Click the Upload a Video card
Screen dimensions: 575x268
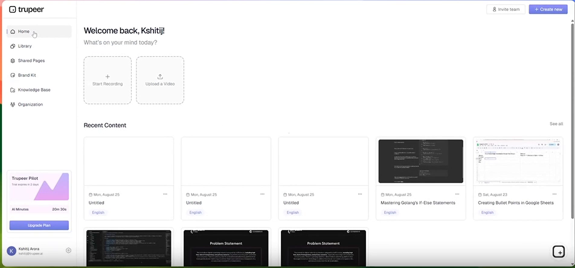click(160, 80)
